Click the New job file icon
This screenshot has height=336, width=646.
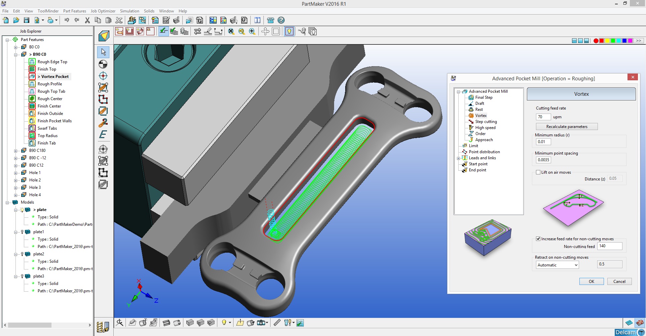tap(6, 20)
